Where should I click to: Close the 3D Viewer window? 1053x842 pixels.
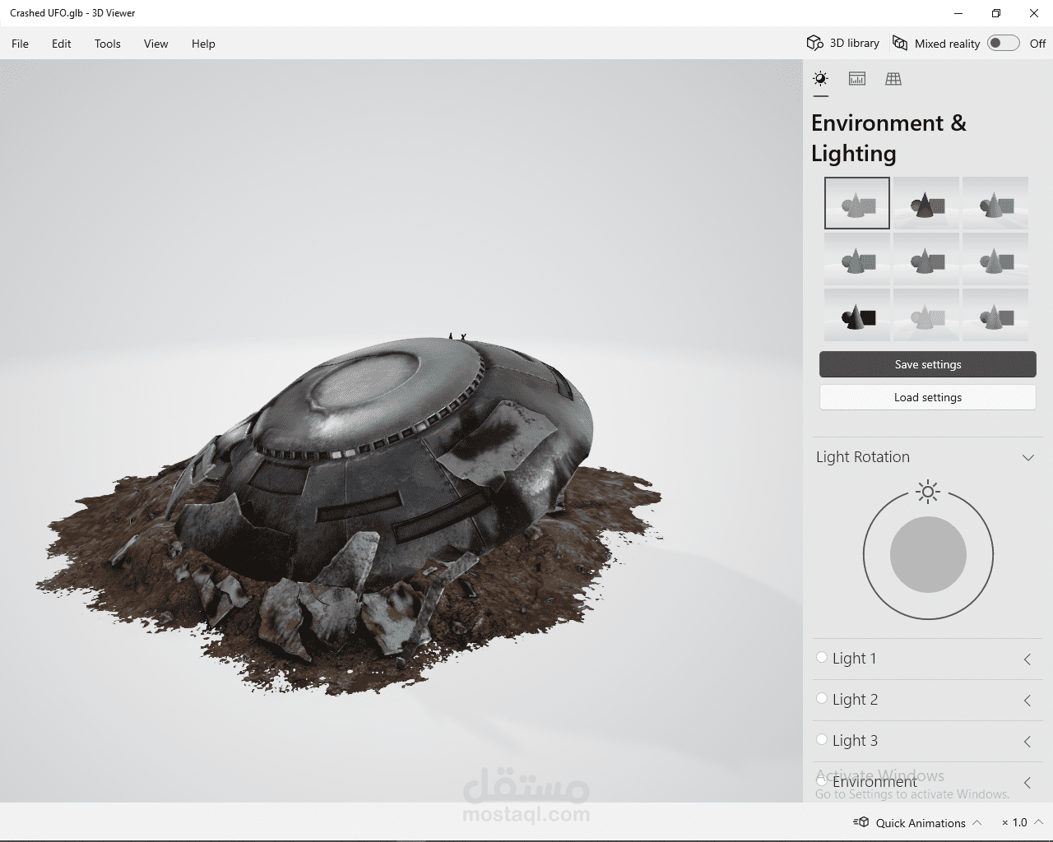point(1034,13)
